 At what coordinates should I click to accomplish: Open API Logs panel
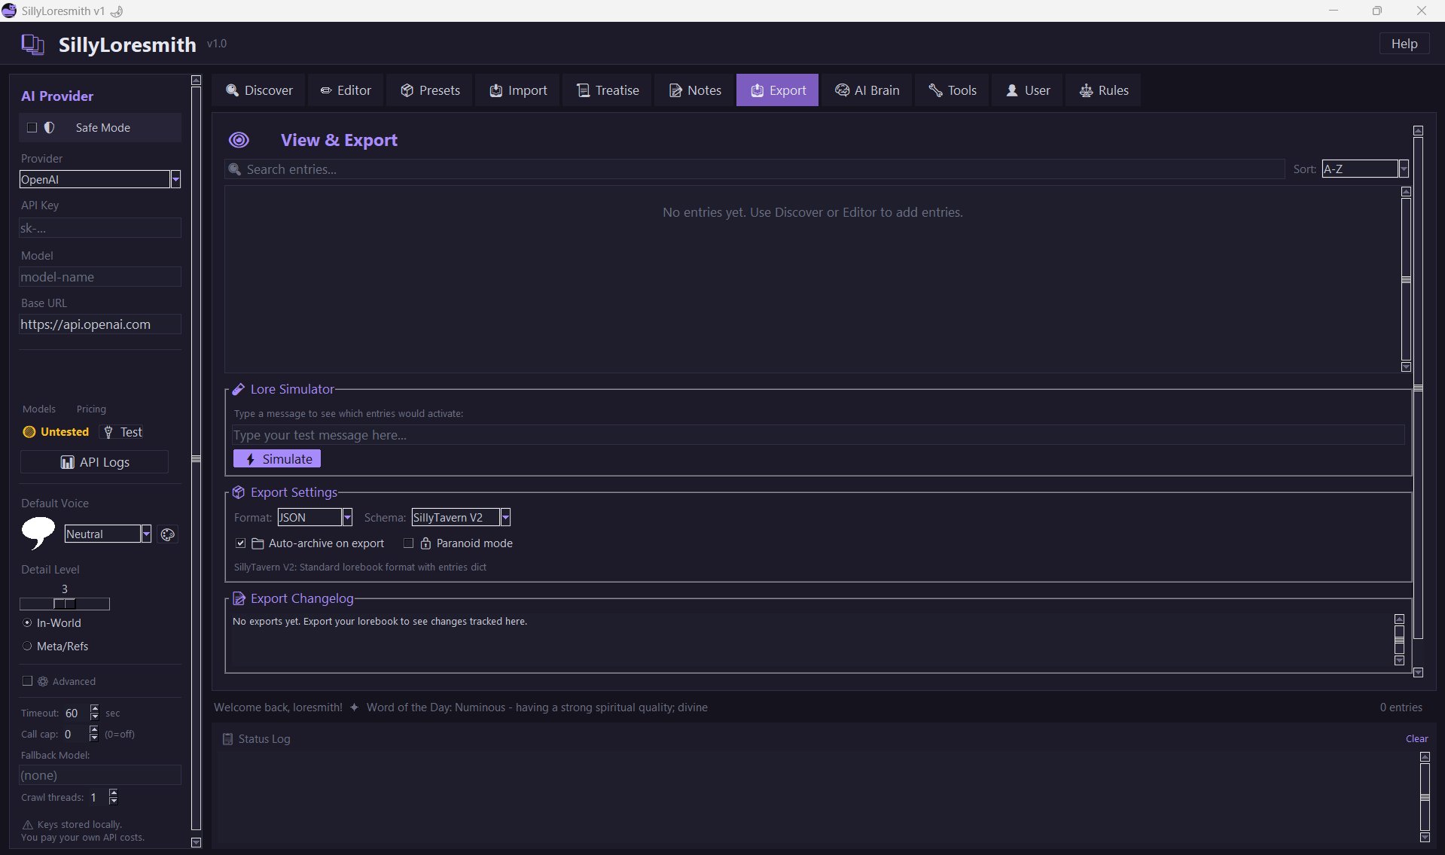[94, 462]
